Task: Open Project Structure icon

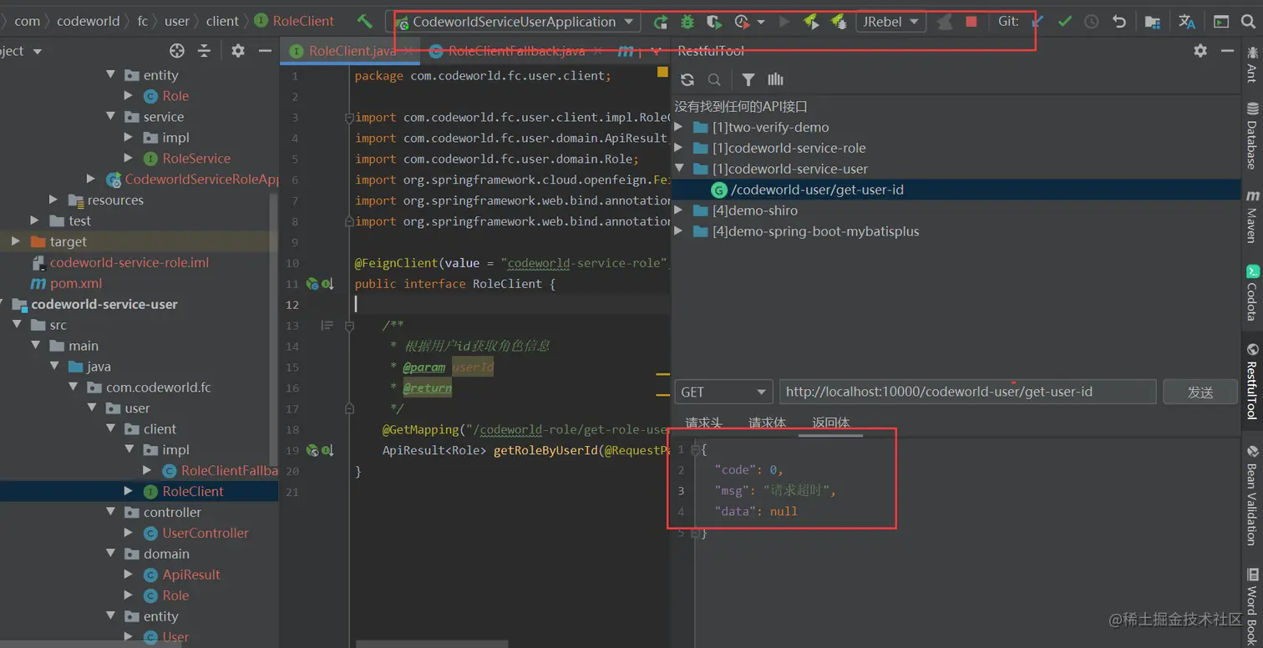Action: 1152,22
